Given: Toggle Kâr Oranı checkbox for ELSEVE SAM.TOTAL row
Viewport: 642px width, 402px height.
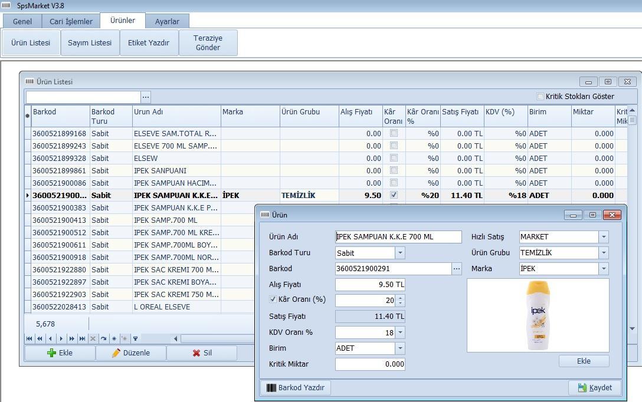Looking at the screenshot, I should (394, 133).
